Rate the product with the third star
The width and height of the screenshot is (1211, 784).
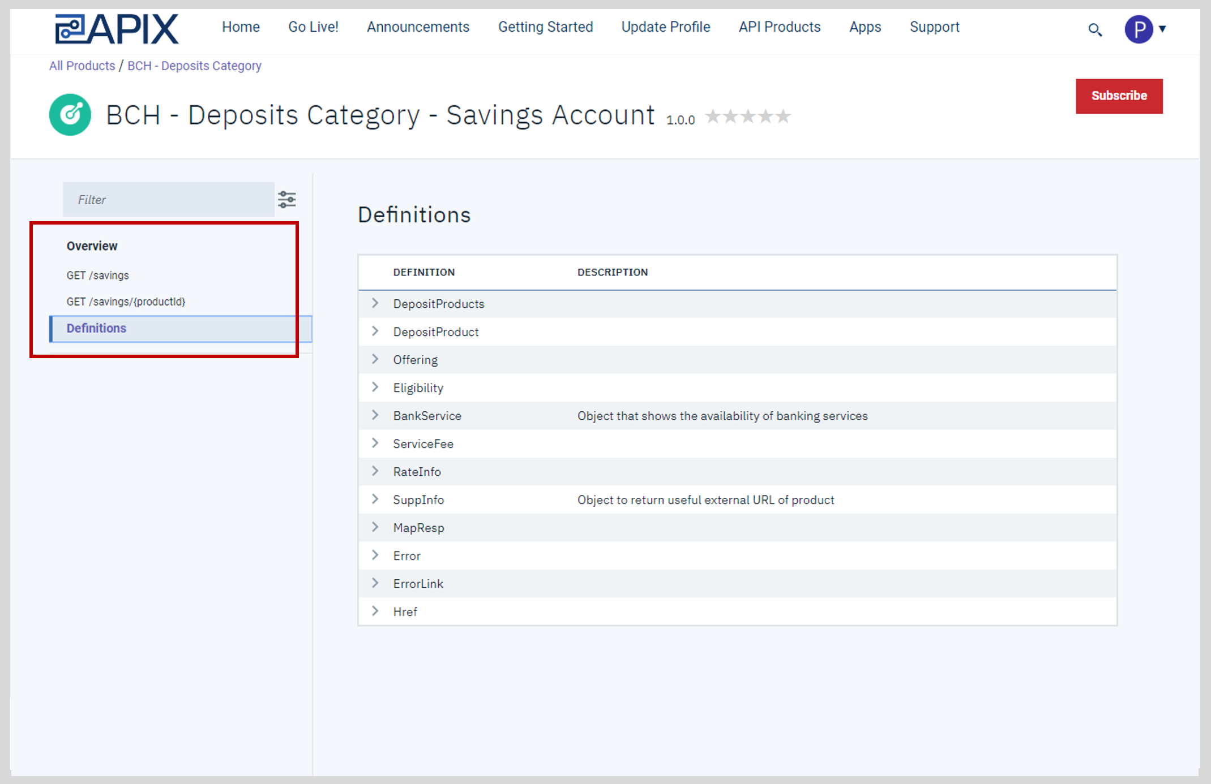coord(748,117)
